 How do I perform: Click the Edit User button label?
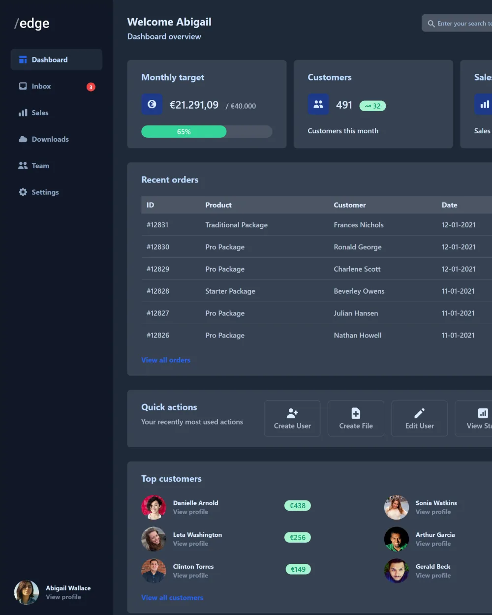420,426
